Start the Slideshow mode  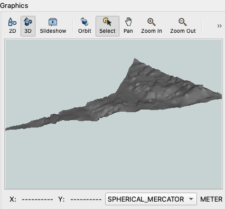pyautogui.click(x=53, y=26)
